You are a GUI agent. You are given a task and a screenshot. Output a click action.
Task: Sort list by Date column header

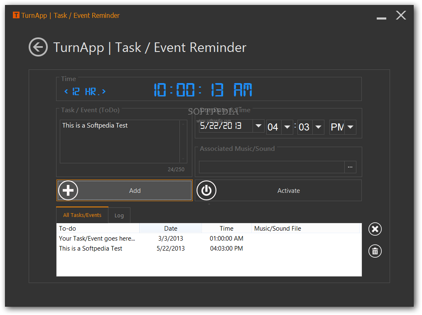(x=171, y=228)
